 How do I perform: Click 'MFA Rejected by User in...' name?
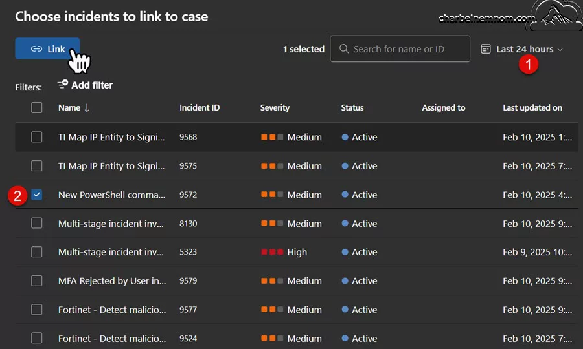112,281
